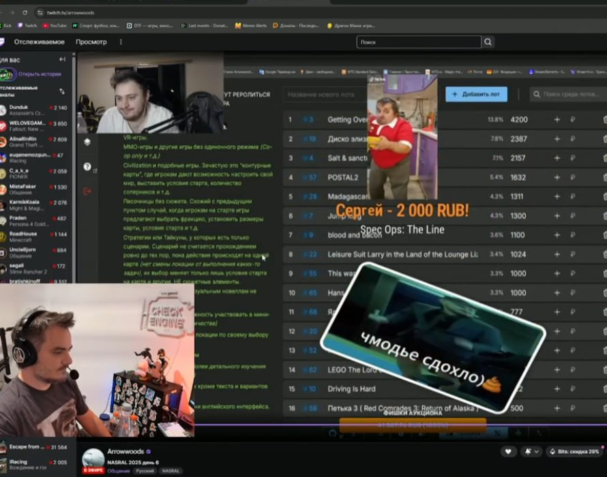Click the plus icon on Driving Is Hard row
The width and height of the screenshot is (607, 477).
coord(557,389)
